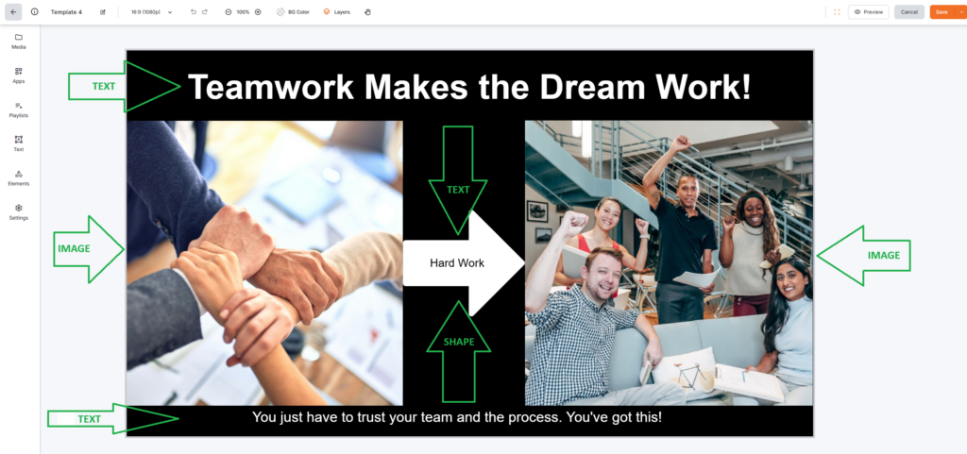Viewport: 967px width, 454px height.
Task: Select the Elements sidebar tab
Action: click(19, 177)
